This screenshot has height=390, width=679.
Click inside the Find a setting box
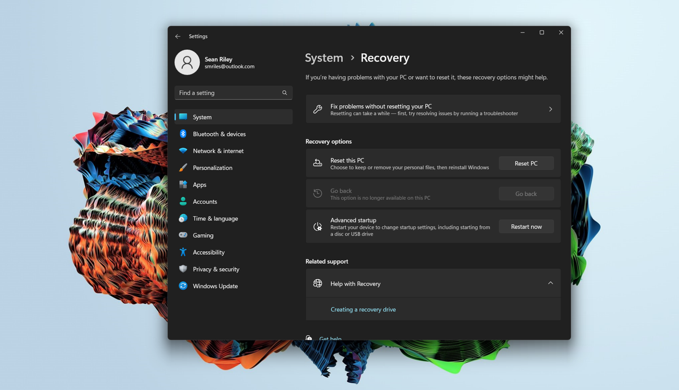point(226,92)
